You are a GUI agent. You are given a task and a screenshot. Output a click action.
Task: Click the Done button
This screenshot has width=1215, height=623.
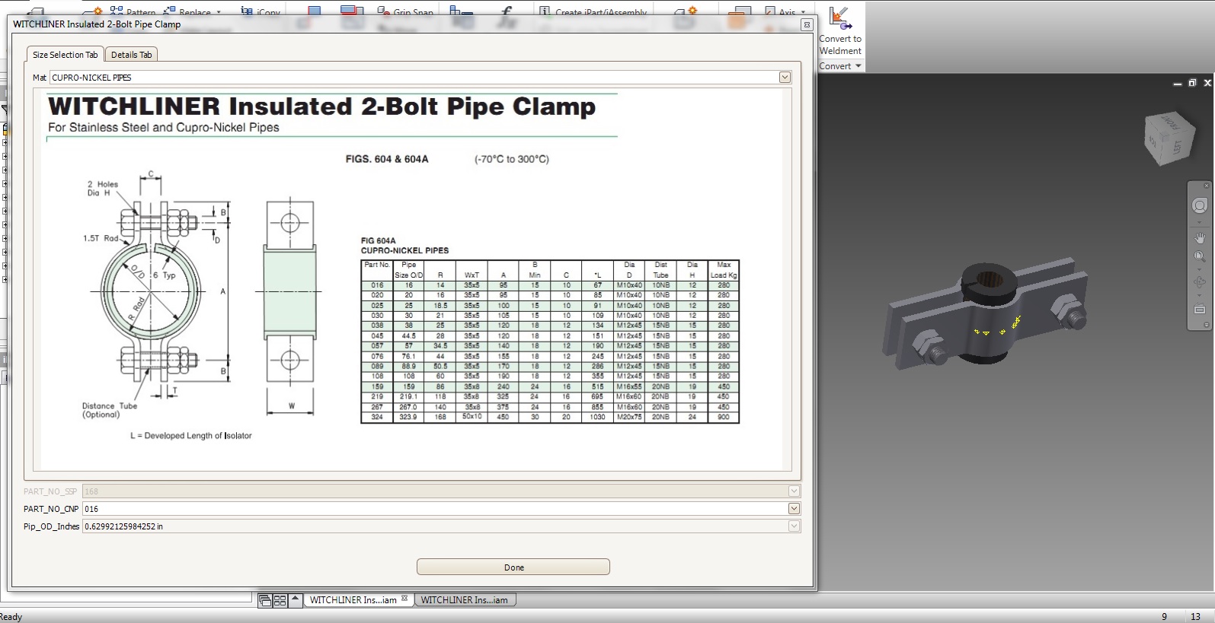(513, 567)
